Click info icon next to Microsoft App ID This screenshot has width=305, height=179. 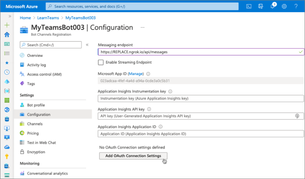pos(148,74)
